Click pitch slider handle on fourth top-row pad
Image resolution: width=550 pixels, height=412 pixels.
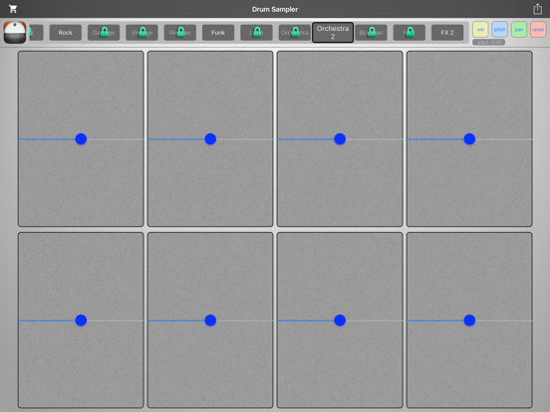pos(469,139)
